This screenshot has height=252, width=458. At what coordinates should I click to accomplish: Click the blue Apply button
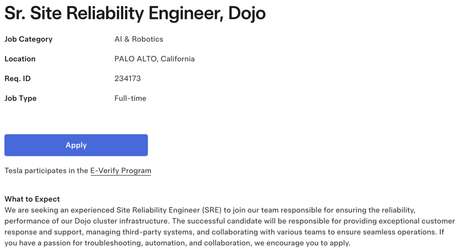(76, 145)
